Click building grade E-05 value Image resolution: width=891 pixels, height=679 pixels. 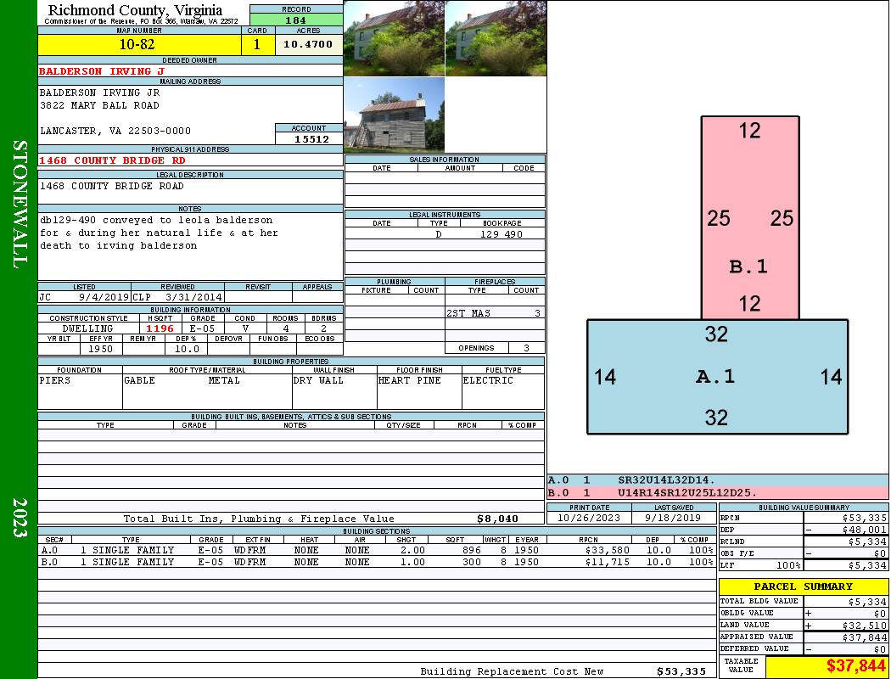click(x=202, y=328)
